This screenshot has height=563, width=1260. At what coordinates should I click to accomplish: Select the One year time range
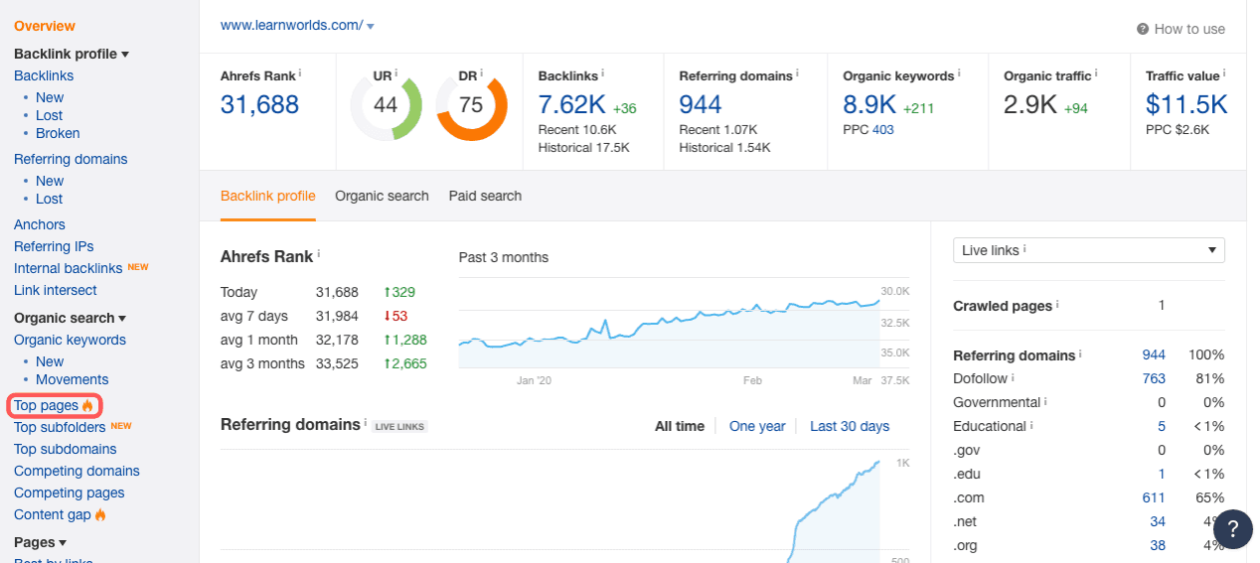click(x=757, y=426)
